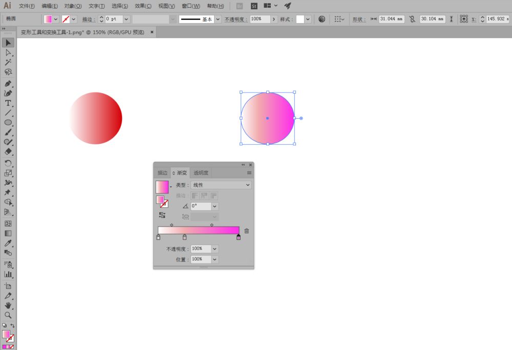512x350 pixels.
Task: Select the Pen tool
Action: click(x=8, y=84)
